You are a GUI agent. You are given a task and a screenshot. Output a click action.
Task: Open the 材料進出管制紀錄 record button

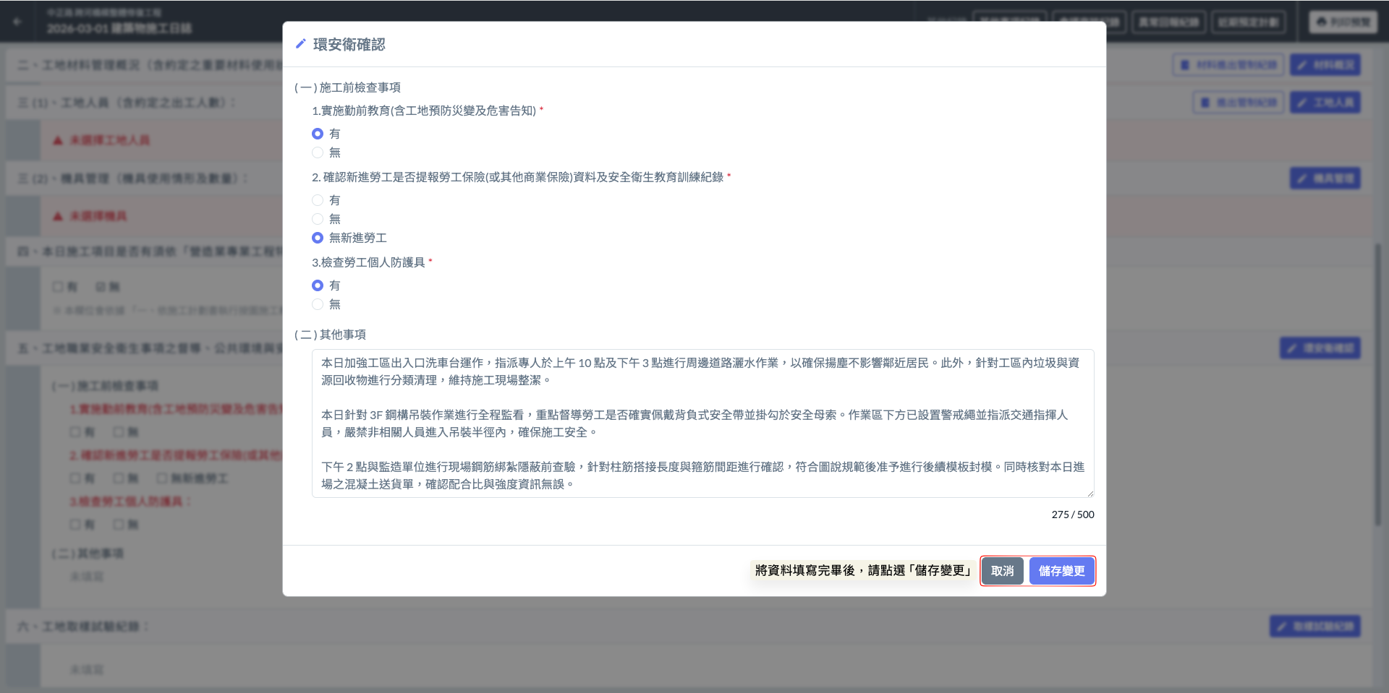coord(1228,65)
